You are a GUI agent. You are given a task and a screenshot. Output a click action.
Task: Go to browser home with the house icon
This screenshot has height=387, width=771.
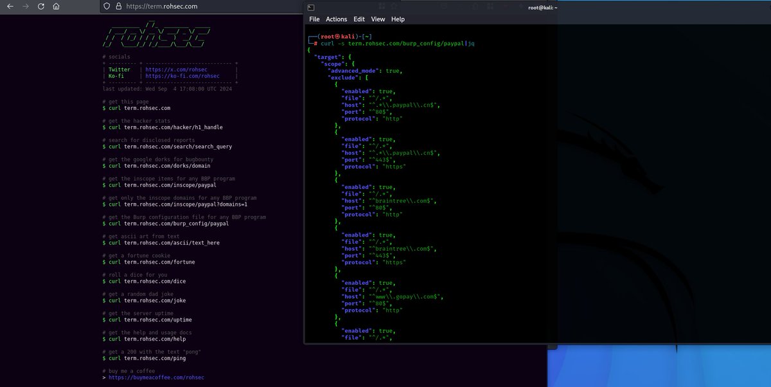[57, 6]
